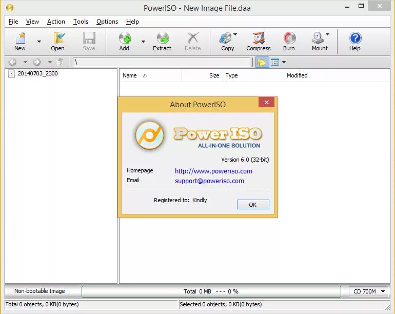Click the Up one level icon
395x314 pixels.
[60, 62]
